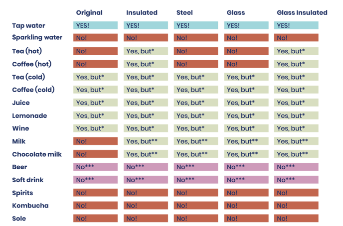This screenshot has height=226, width=343.
Task: Click the Kombucha row label
Action: 30,206
